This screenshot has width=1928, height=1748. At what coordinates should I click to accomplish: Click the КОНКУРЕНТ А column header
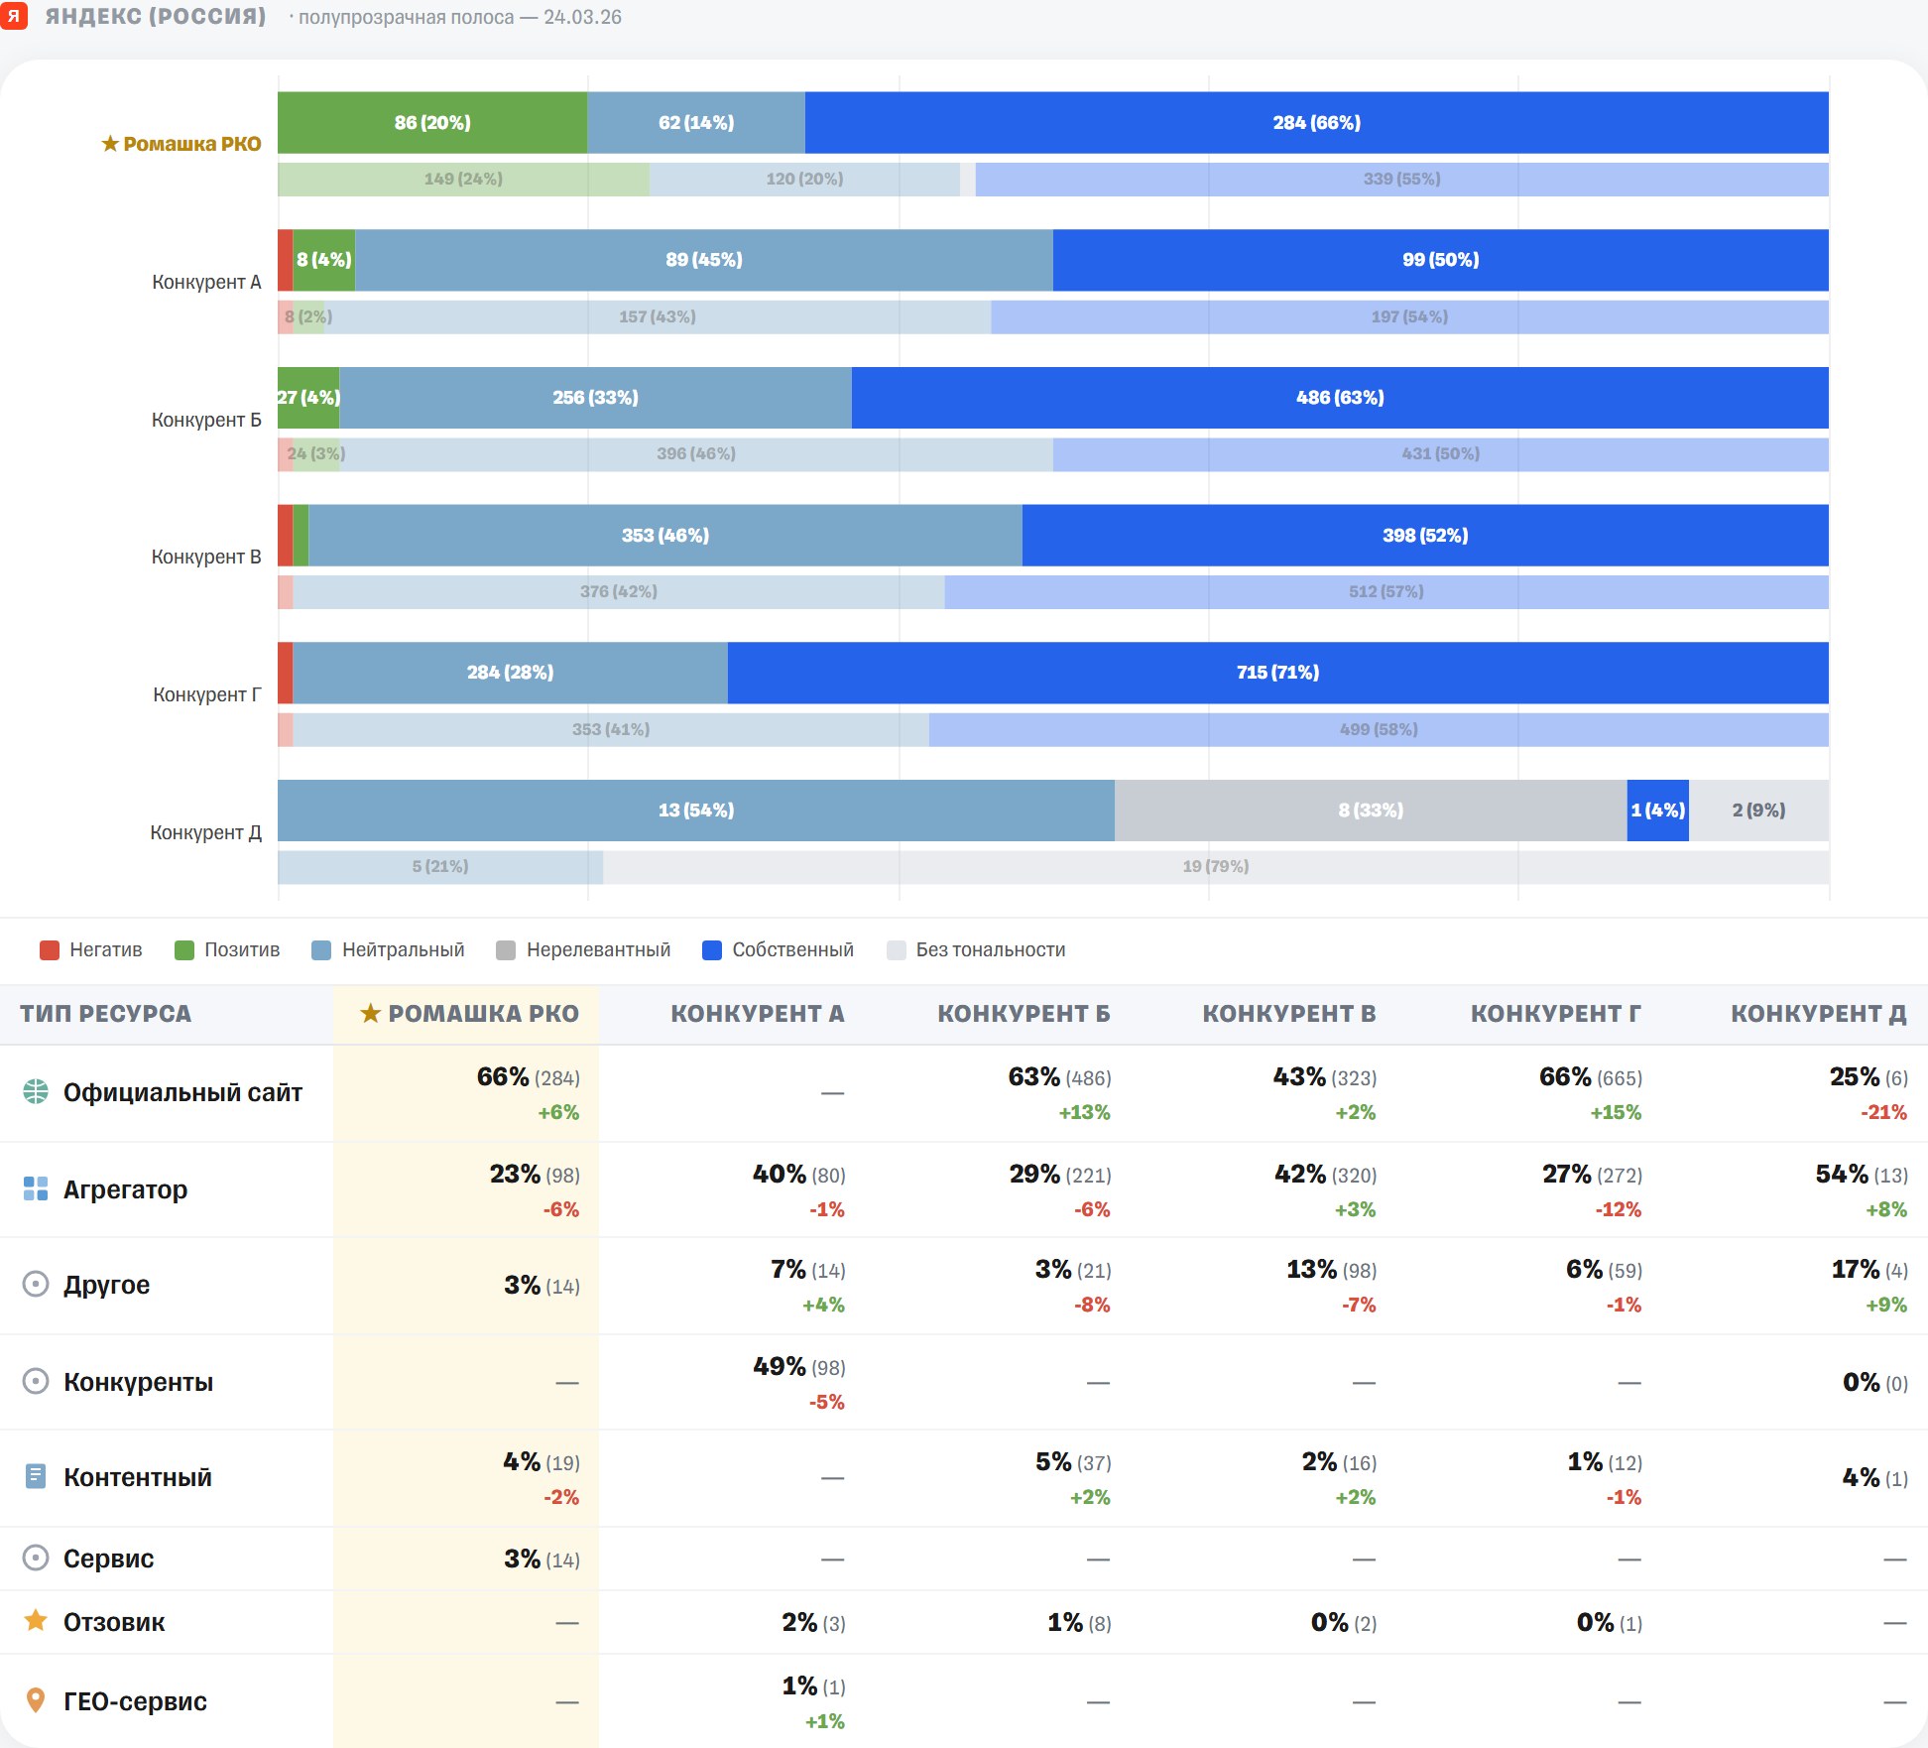pyautogui.click(x=758, y=1014)
